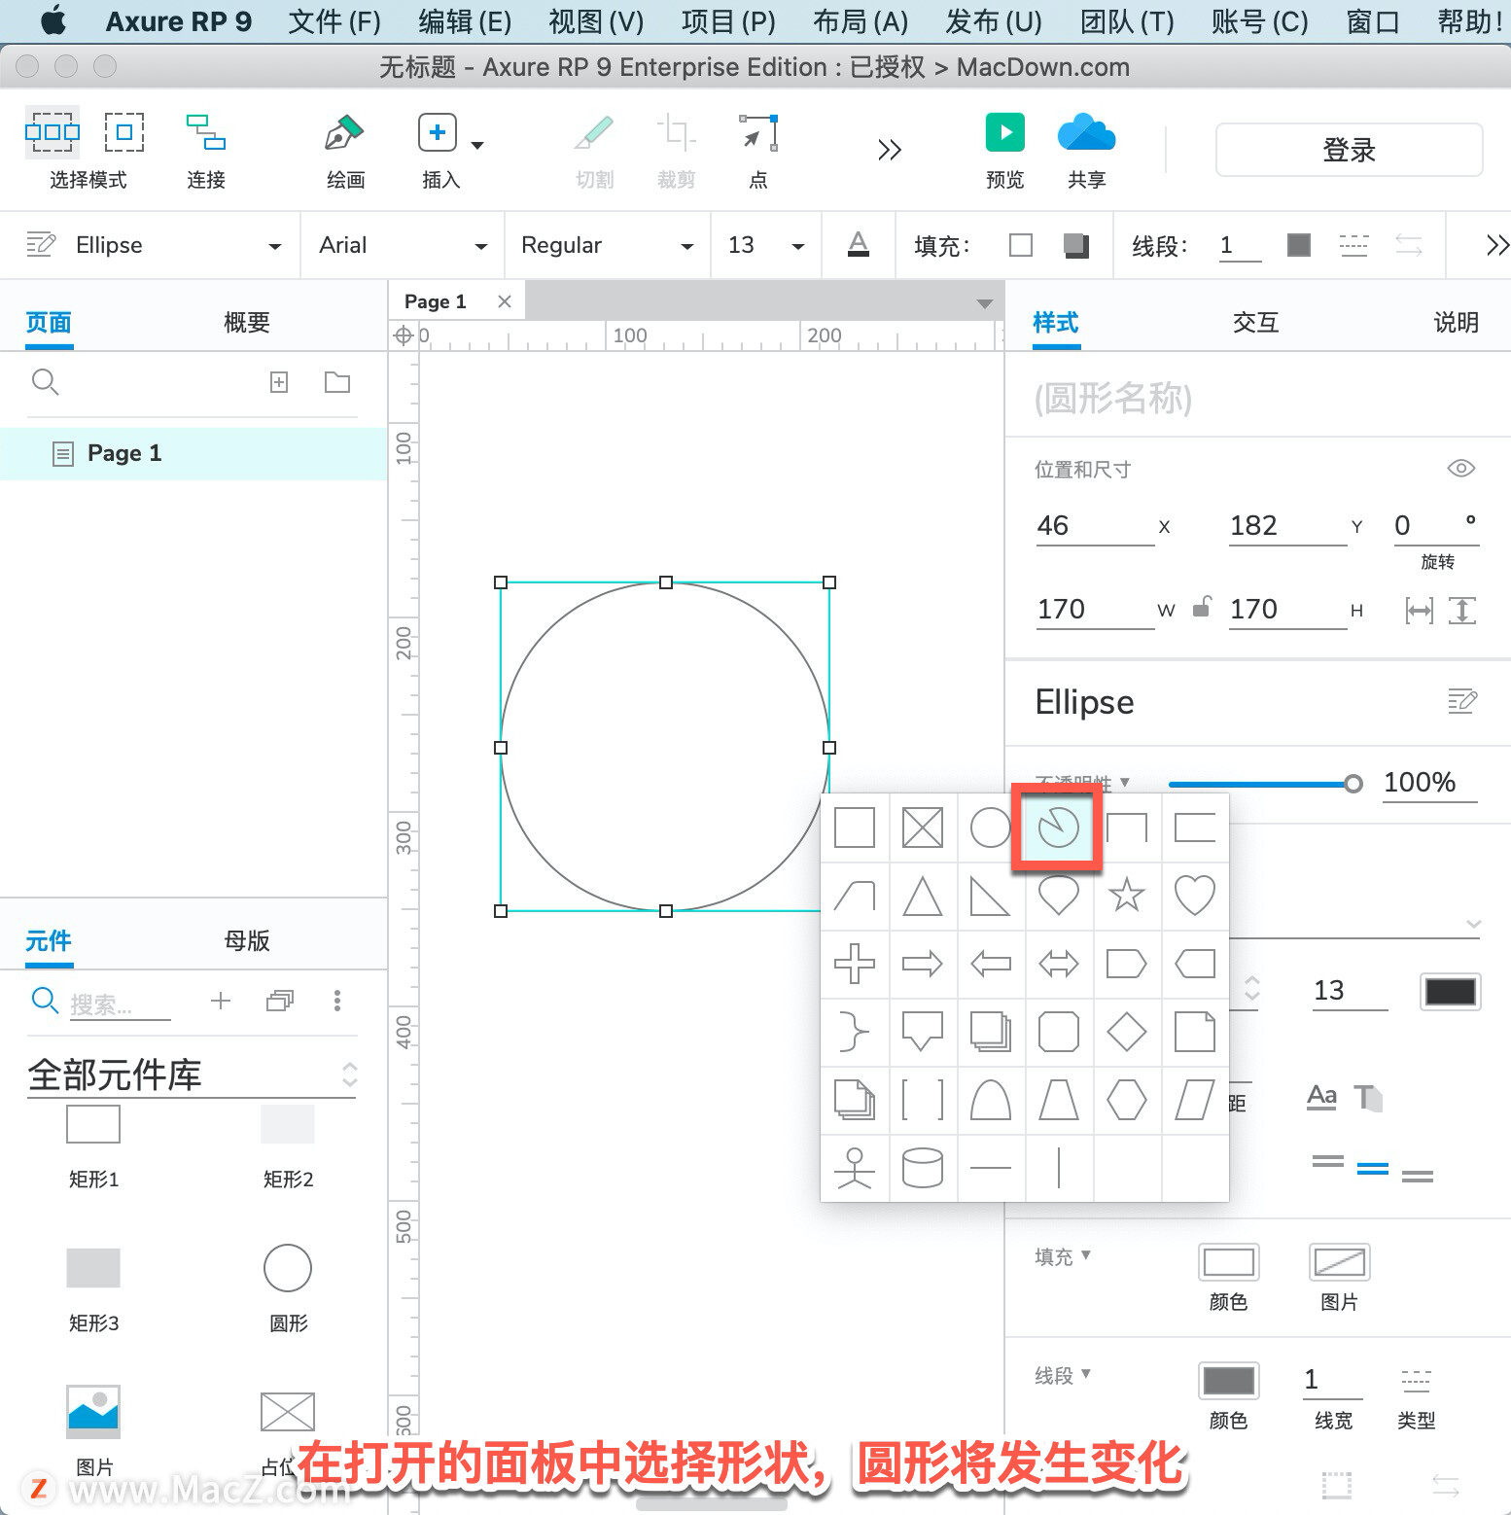Open the page tabs list arrow
The image size is (1511, 1515).
985,303
